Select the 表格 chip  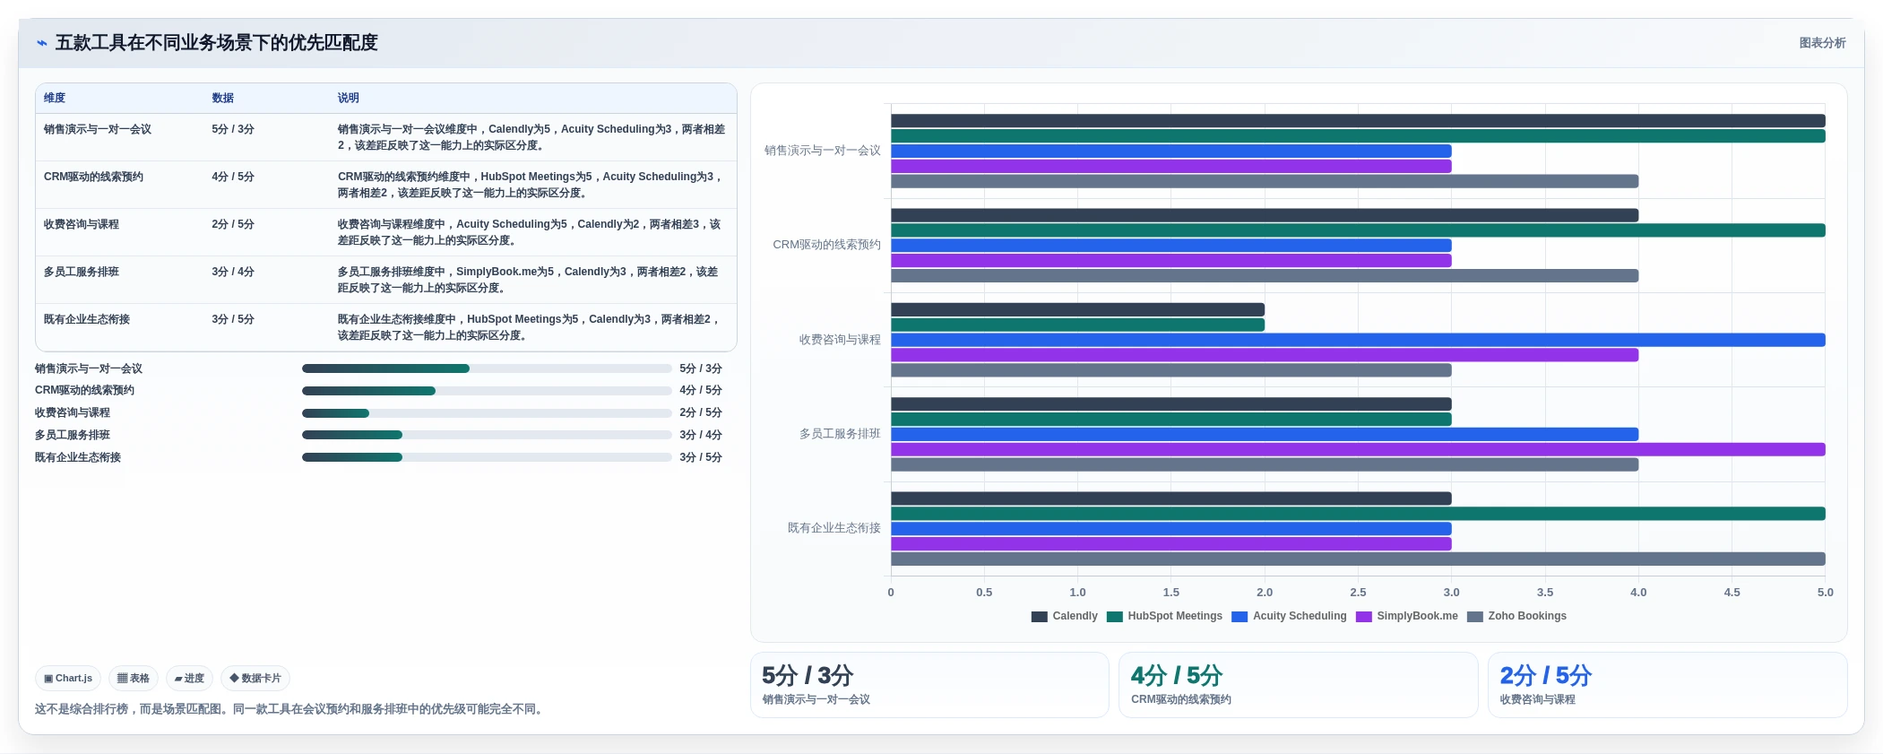tap(134, 679)
